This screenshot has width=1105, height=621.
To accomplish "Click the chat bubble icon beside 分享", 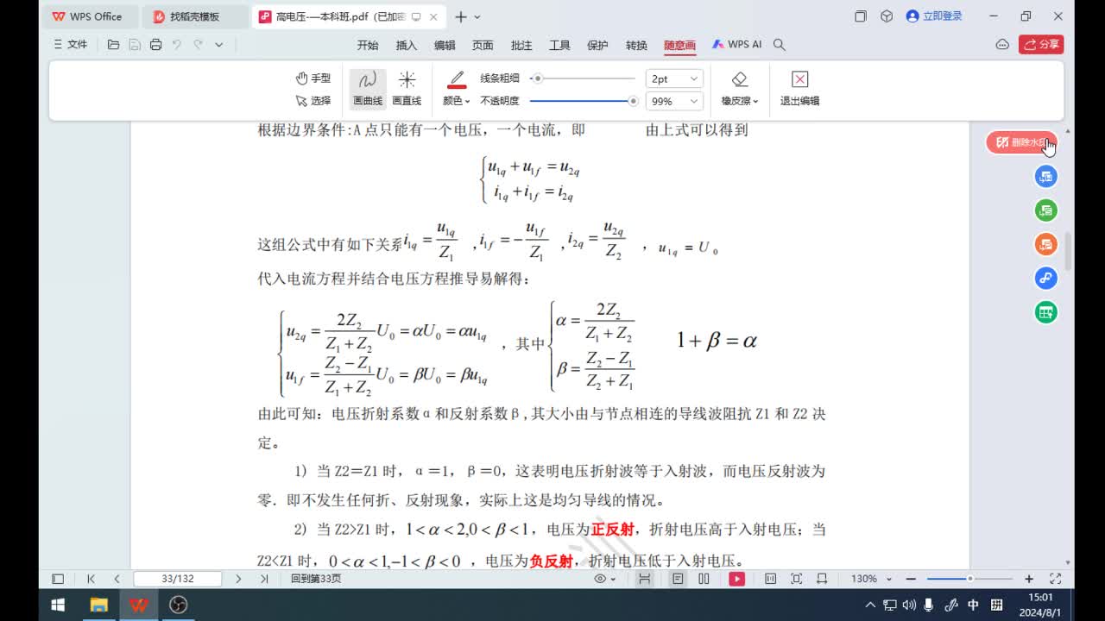I will coord(1002,45).
